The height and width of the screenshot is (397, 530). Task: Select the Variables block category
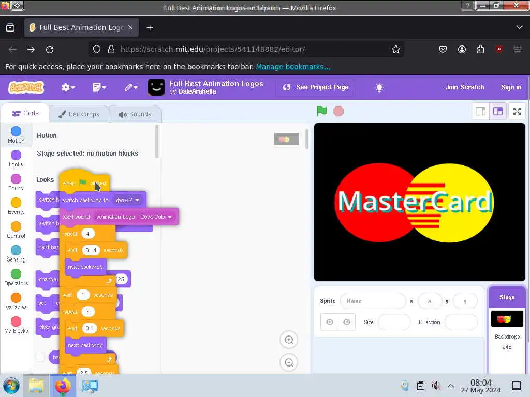pos(16,301)
